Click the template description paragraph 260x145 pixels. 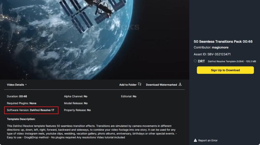[x=92, y=132]
